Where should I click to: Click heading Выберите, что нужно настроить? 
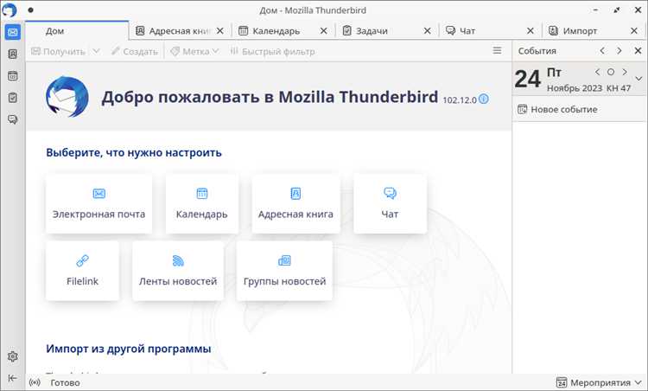pos(134,152)
